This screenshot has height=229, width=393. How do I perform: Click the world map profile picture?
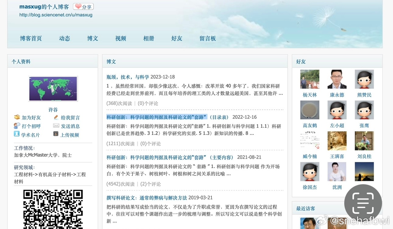click(x=53, y=89)
